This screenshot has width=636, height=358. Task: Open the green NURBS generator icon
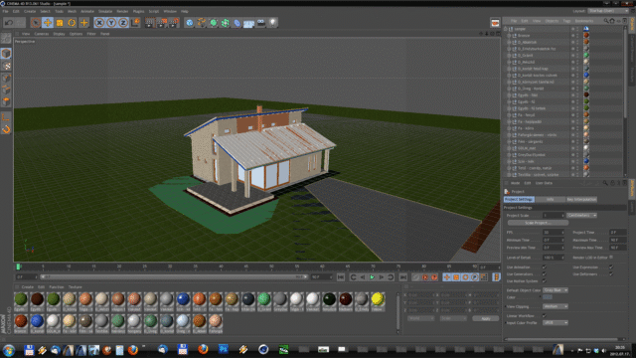(214, 23)
